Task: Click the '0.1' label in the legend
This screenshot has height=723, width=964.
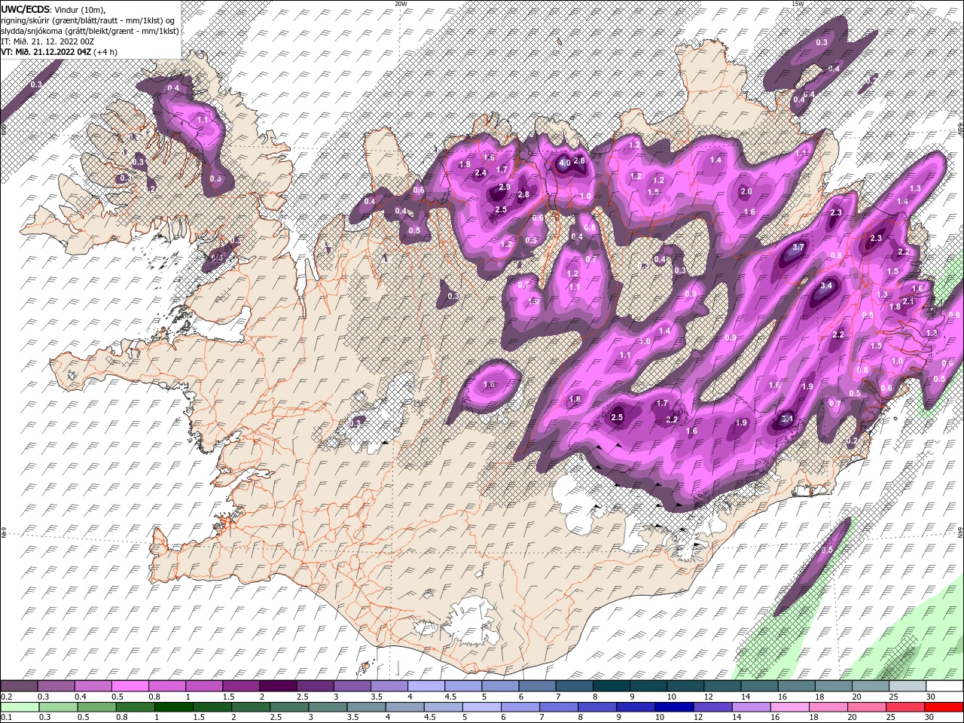Action: pos(5,718)
